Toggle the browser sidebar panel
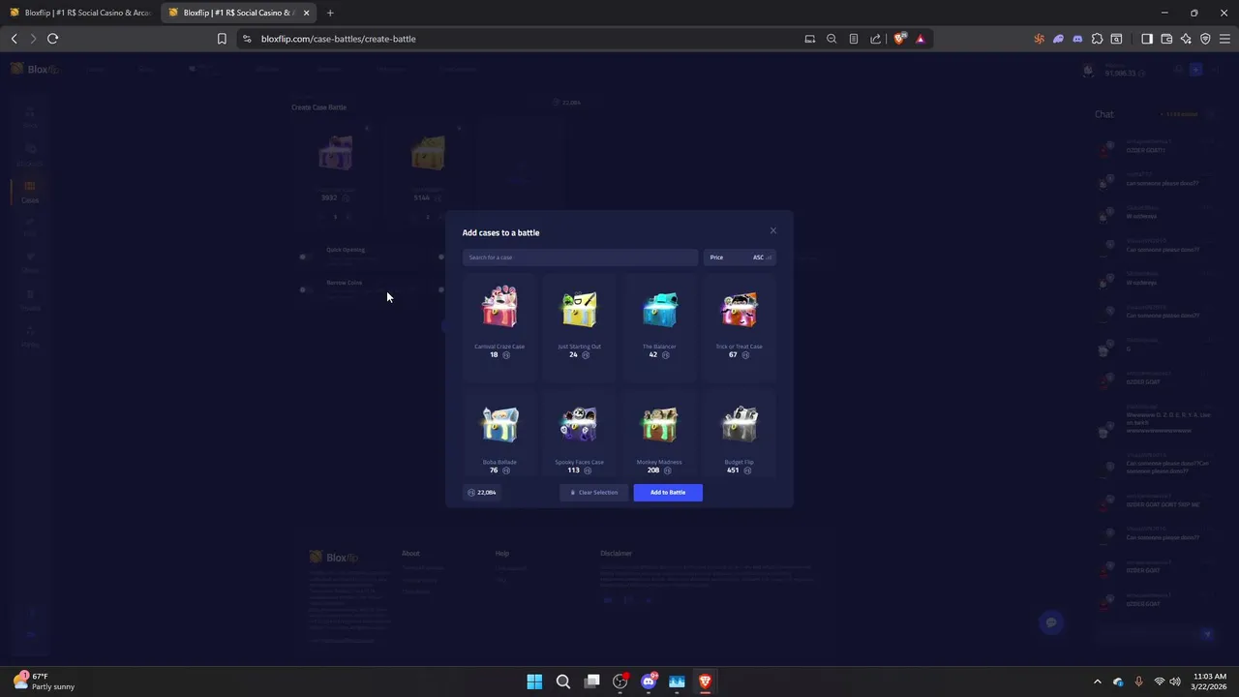 (x=1147, y=39)
